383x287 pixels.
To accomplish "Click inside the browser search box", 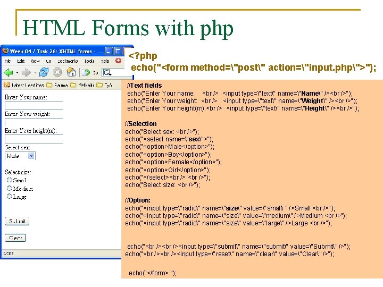I will 117,72.
